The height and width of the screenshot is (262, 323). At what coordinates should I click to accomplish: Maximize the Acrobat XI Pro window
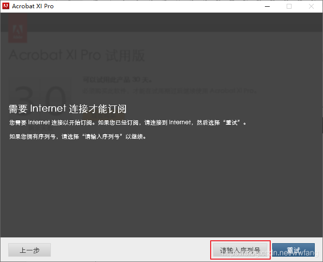tap(289, 6)
